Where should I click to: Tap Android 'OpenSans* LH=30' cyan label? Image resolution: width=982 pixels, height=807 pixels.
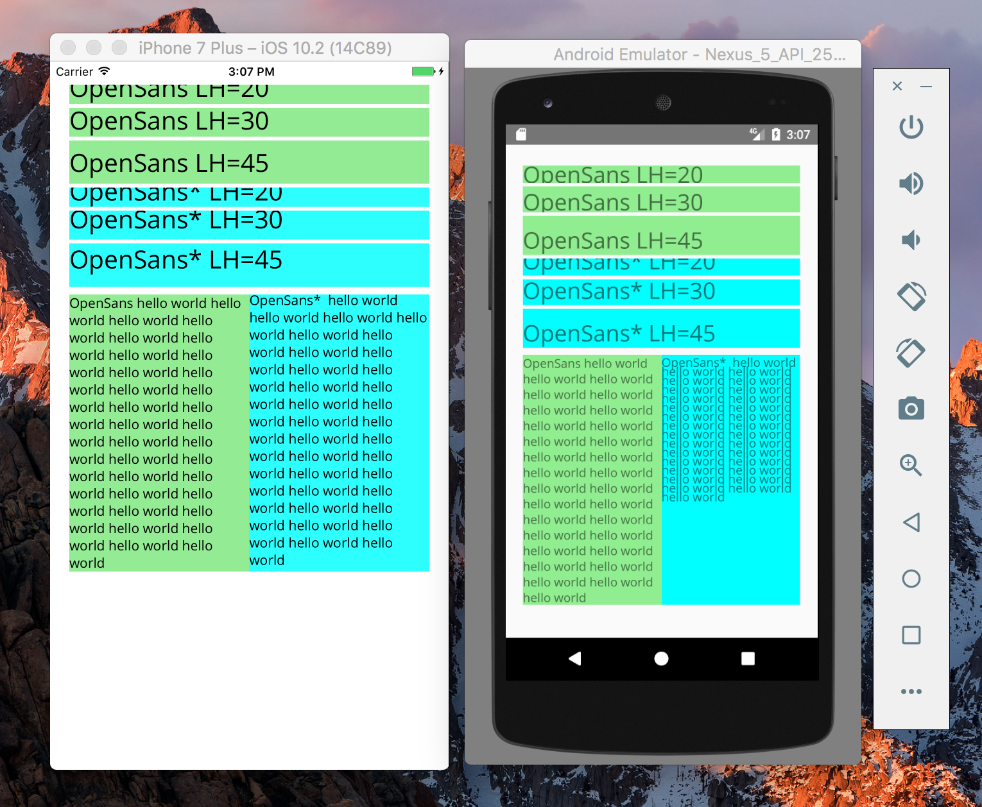(661, 293)
